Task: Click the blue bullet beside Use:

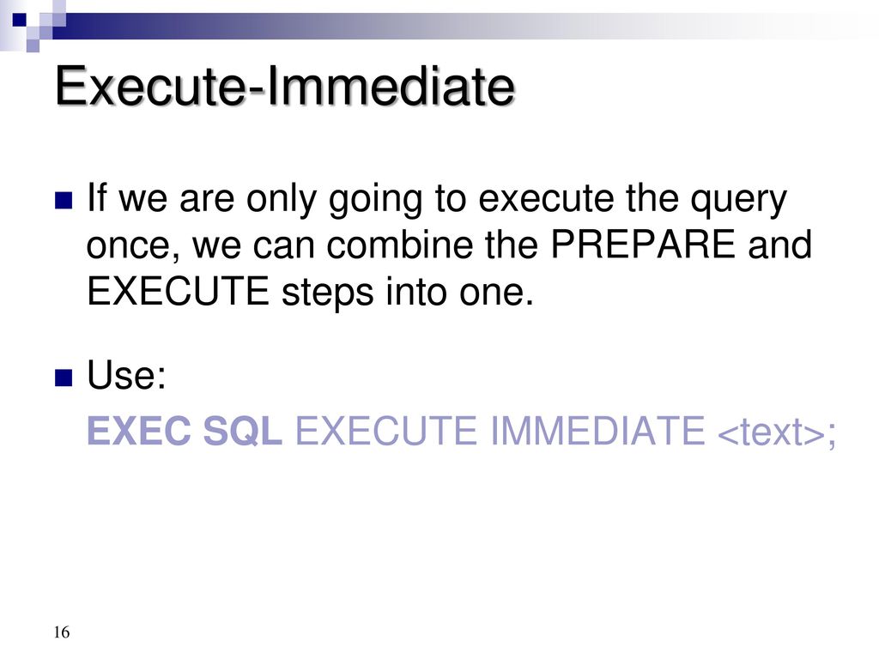Action: coord(64,378)
